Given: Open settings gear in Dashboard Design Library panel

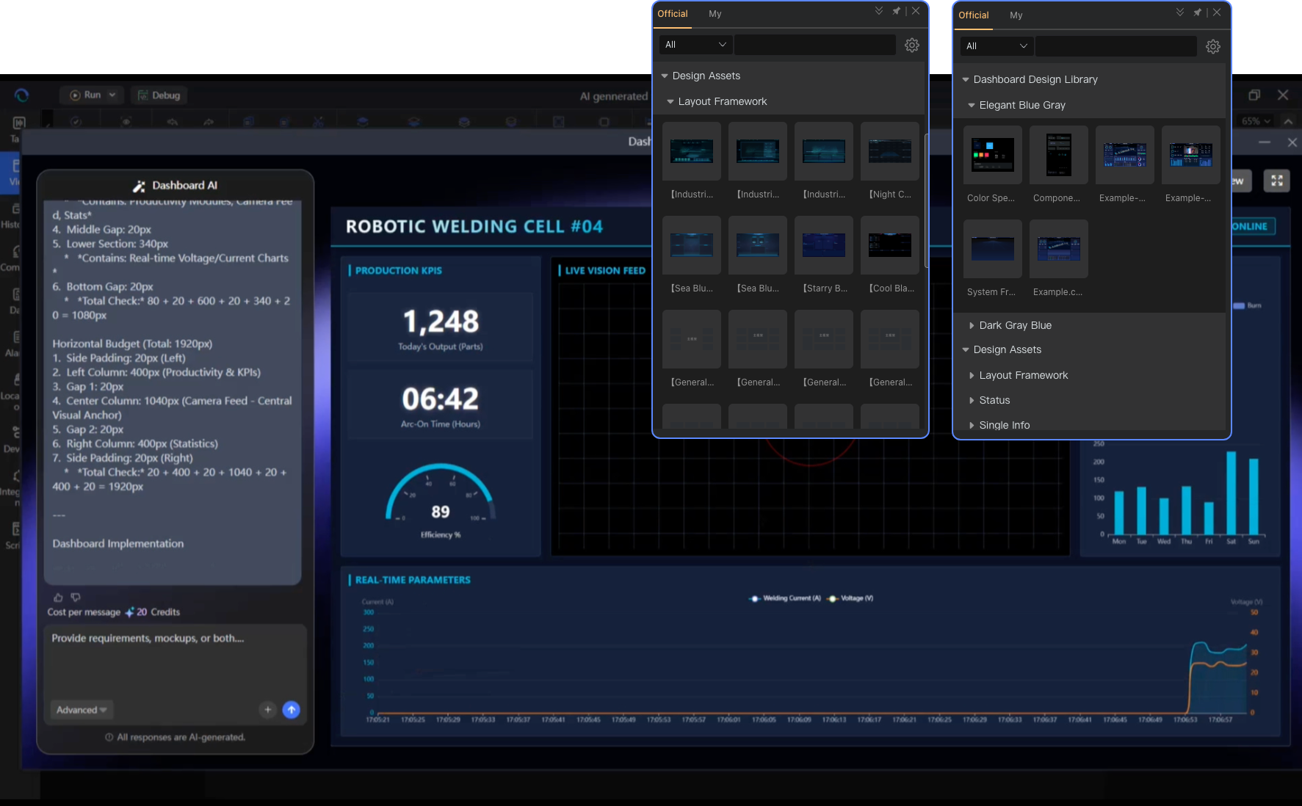Looking at the screenshot, I should click(1213, 47).
